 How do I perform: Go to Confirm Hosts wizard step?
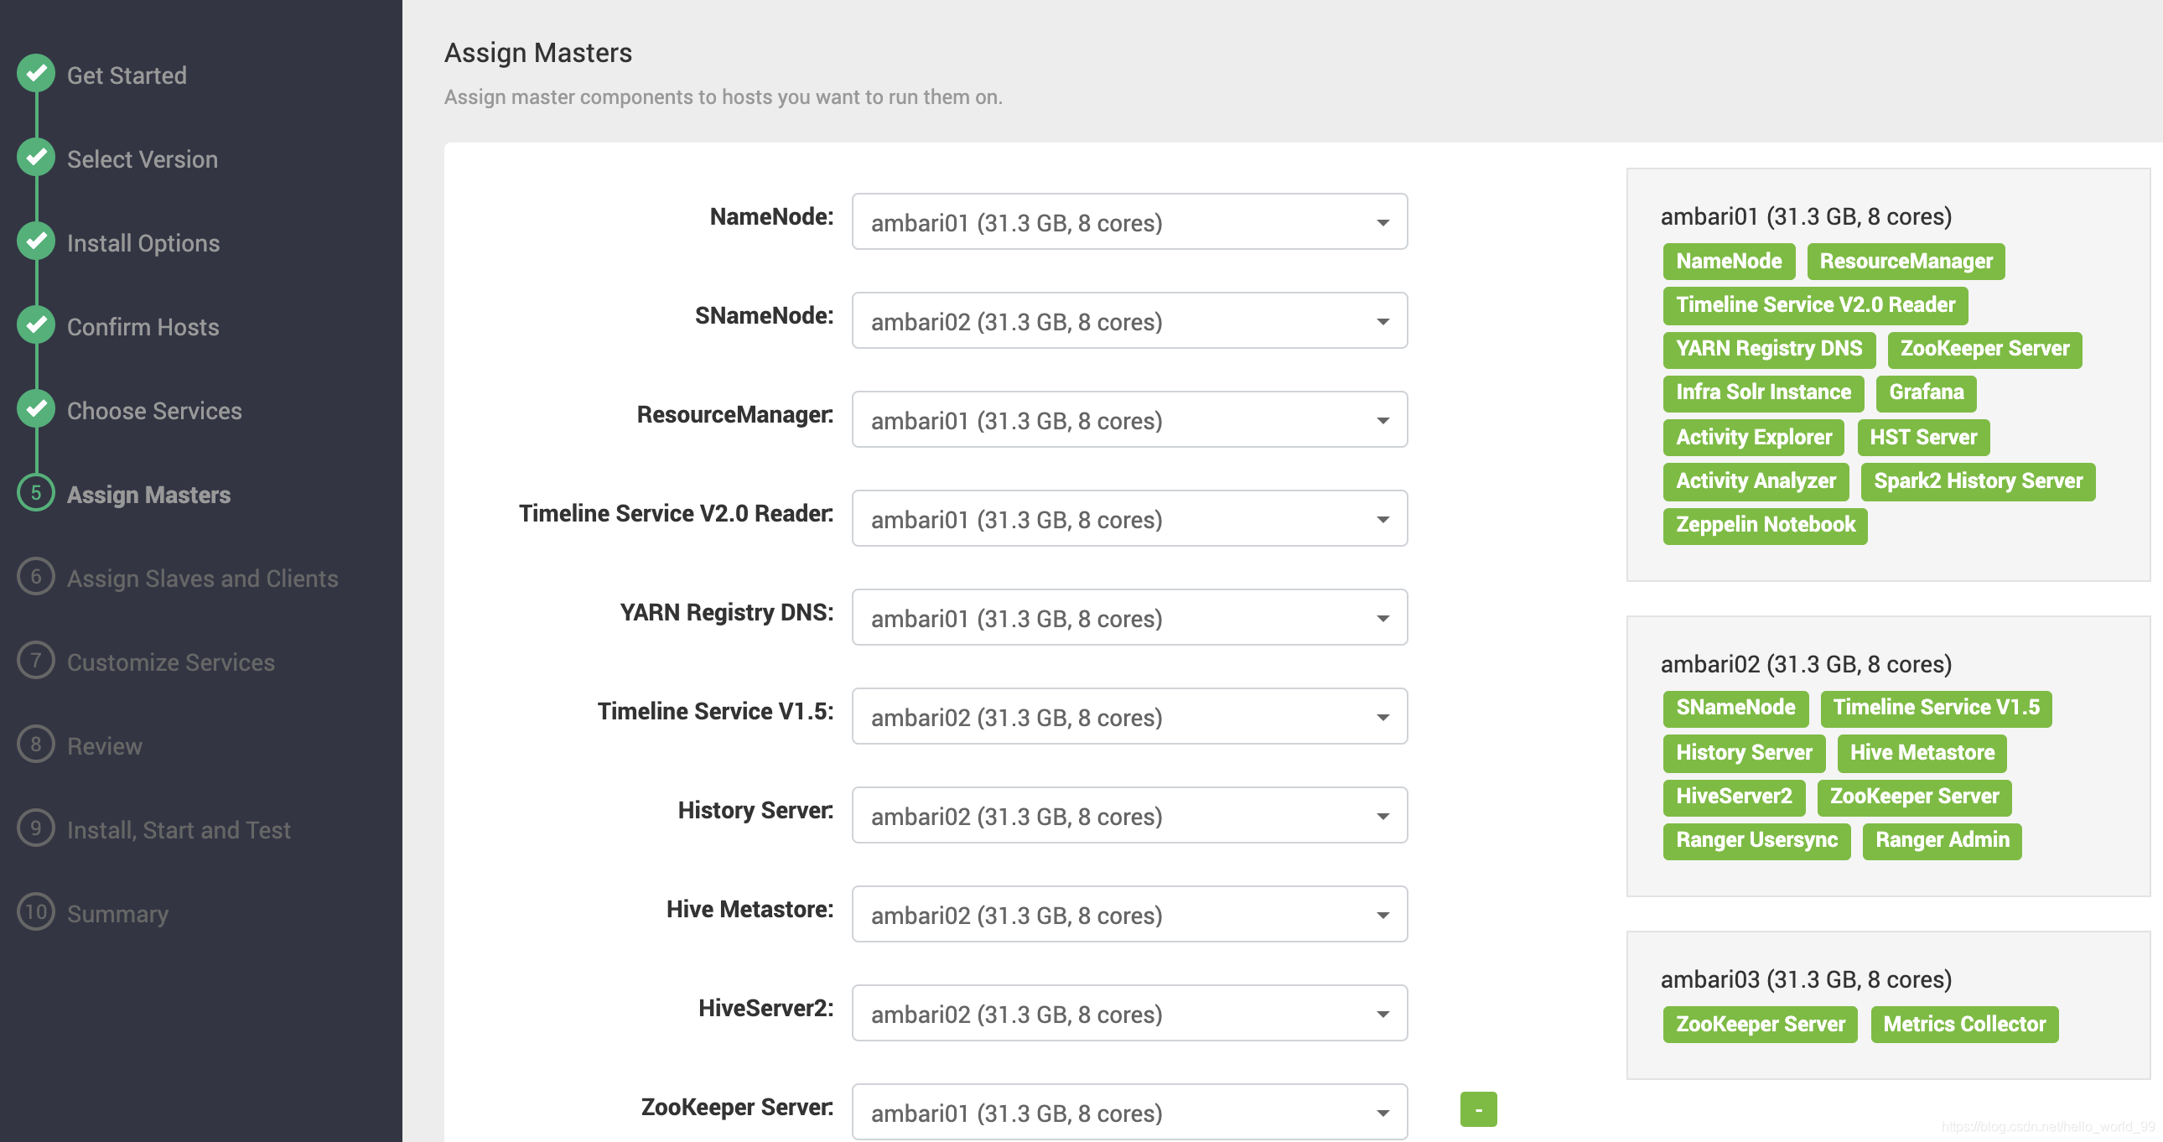(x=143, y=328)
